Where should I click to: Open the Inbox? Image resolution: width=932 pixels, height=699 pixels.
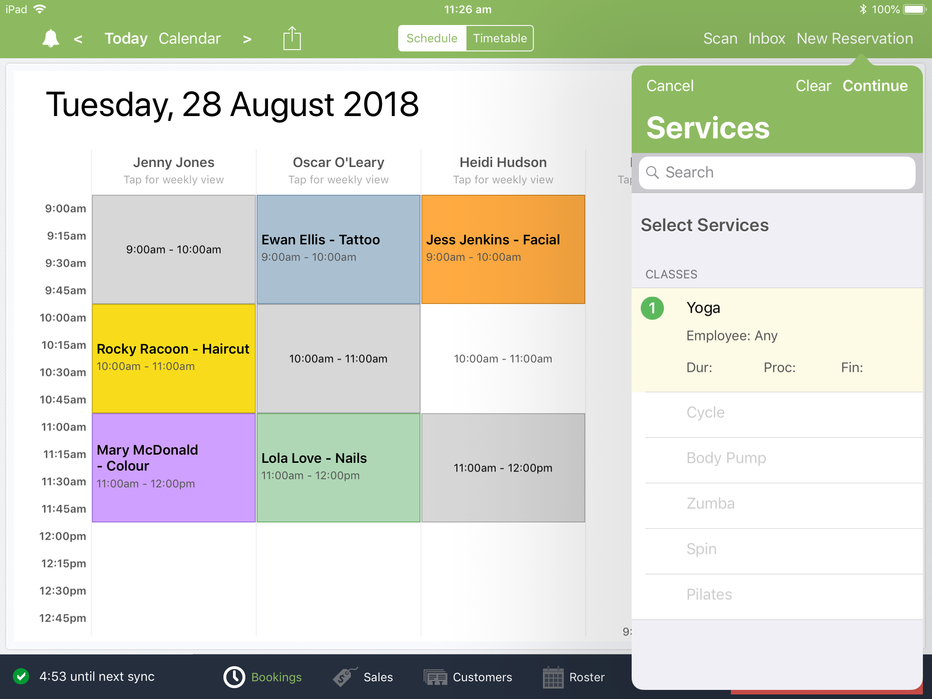pos(766,38)
